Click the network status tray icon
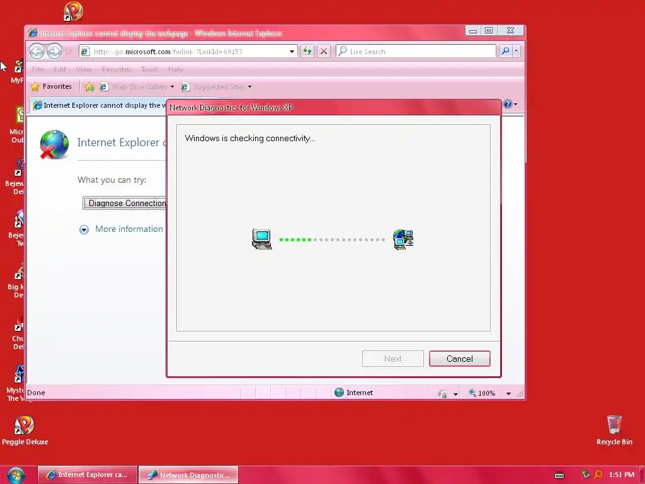Viewport: 645px width, 484px height. 585,475
